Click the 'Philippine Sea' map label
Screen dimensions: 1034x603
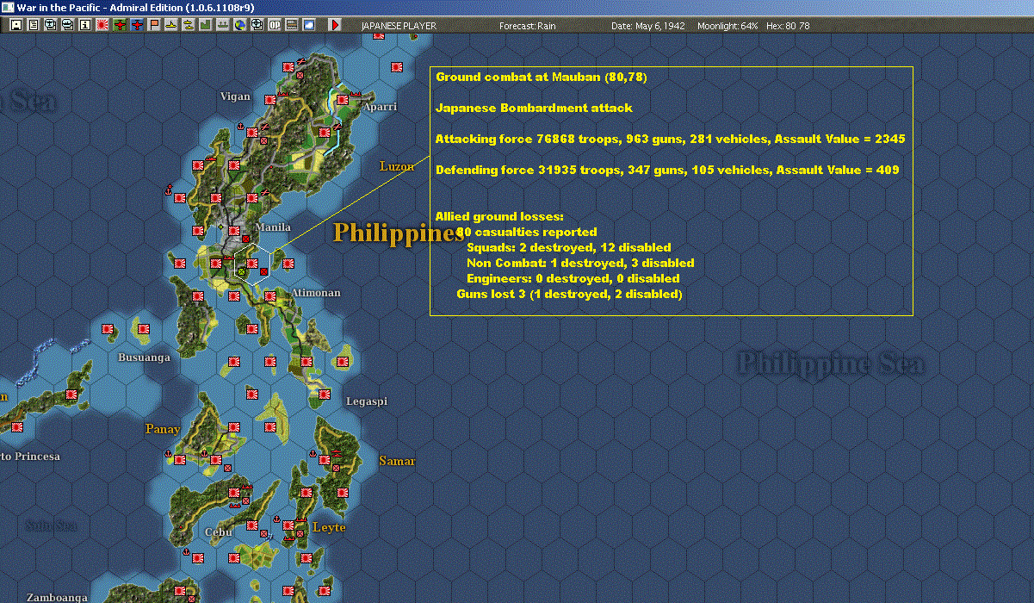831,364
